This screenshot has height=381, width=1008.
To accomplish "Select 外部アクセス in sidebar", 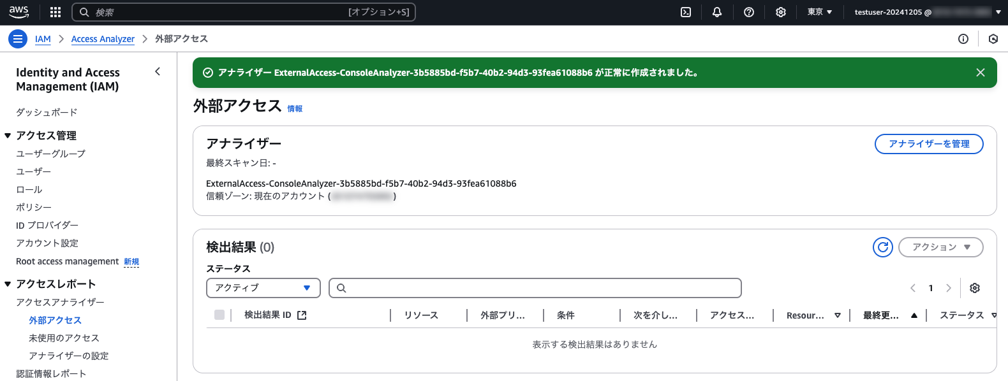I will pyautogui.click(x=55, y=320).
